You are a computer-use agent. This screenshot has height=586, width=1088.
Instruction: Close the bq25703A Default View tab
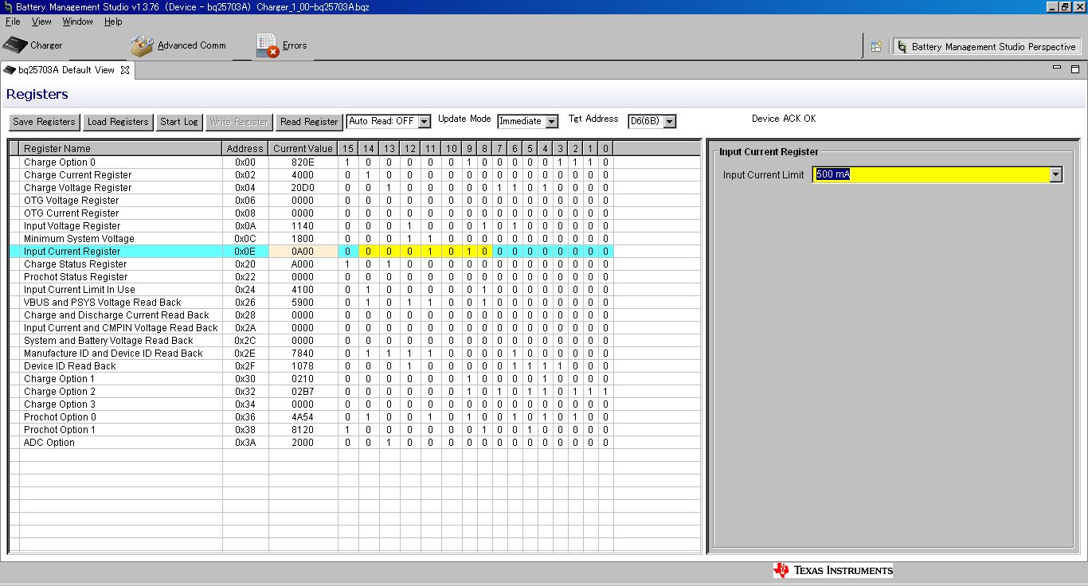125,70
